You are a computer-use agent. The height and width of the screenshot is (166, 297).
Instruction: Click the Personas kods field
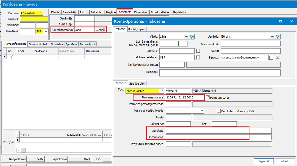pyautogui.click(x=251, y=44)
